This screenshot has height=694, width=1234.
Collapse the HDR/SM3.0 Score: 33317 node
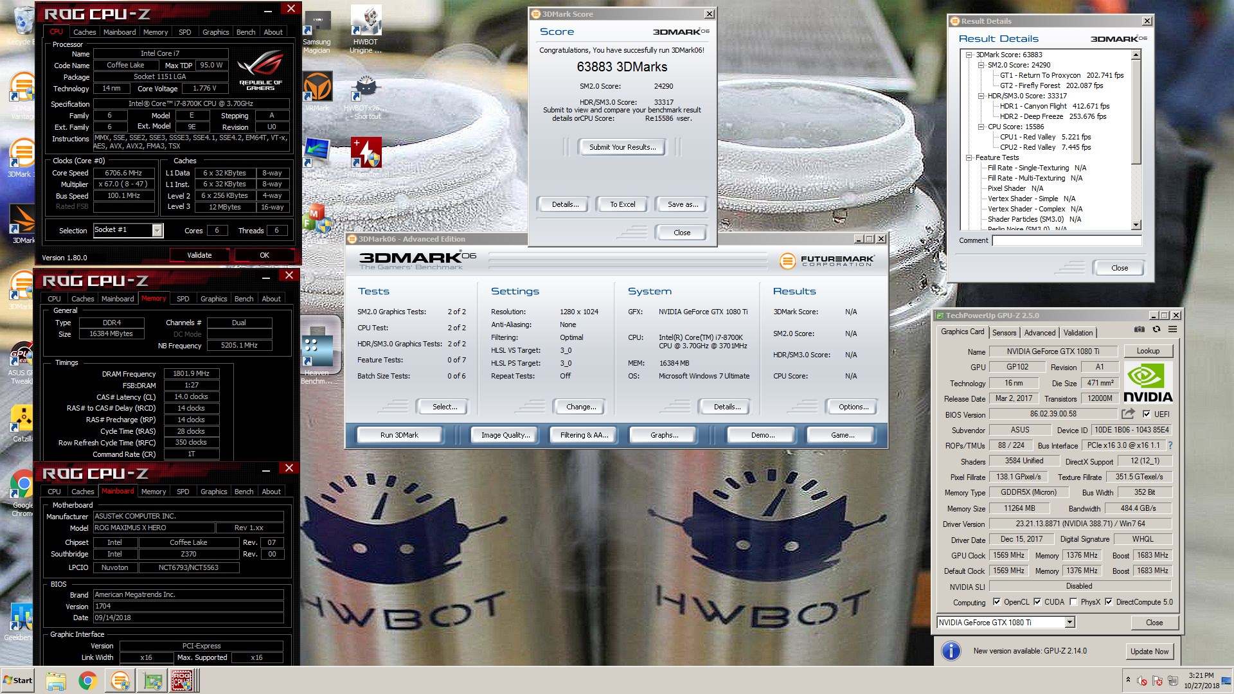(x=981, y=96)
